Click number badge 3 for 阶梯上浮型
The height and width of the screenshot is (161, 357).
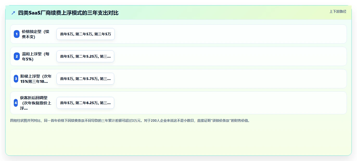(16, 79)
